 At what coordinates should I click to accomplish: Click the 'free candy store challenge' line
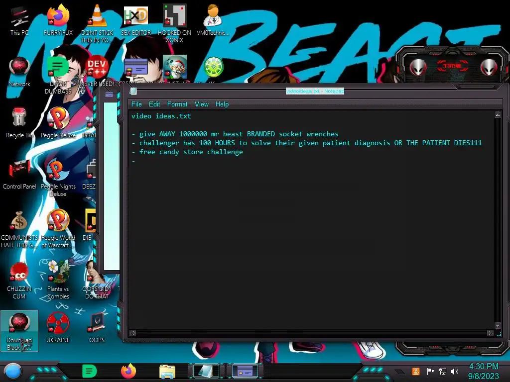click(x=187, y=152)
